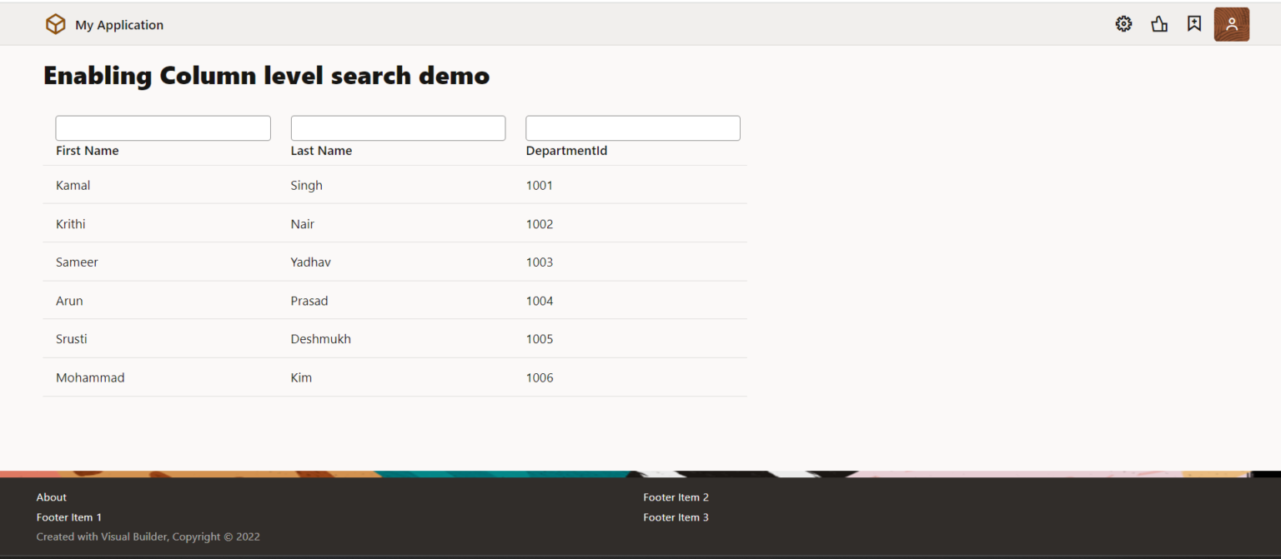Open the About footer link
The height and width of the screenshot is (559, 1281).
(x=51, y=497)
